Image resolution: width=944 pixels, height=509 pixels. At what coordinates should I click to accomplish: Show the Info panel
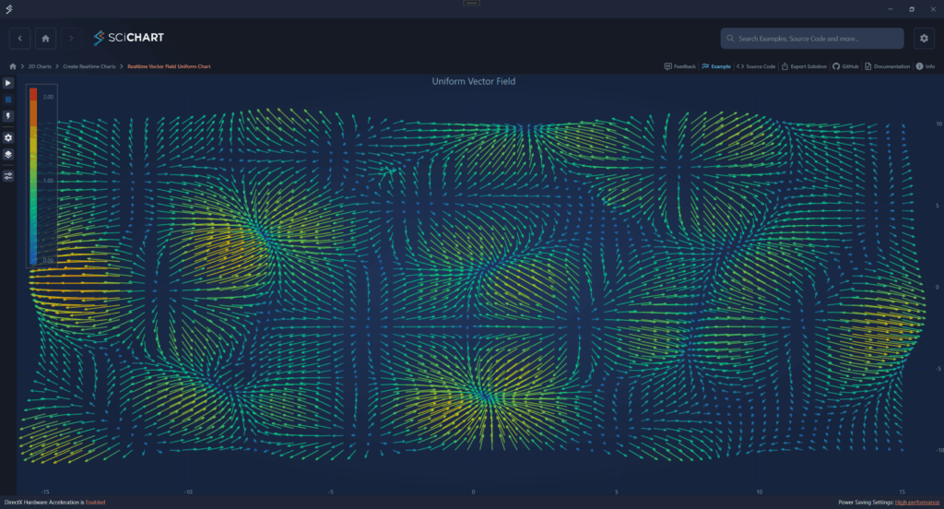coord(925,67)
